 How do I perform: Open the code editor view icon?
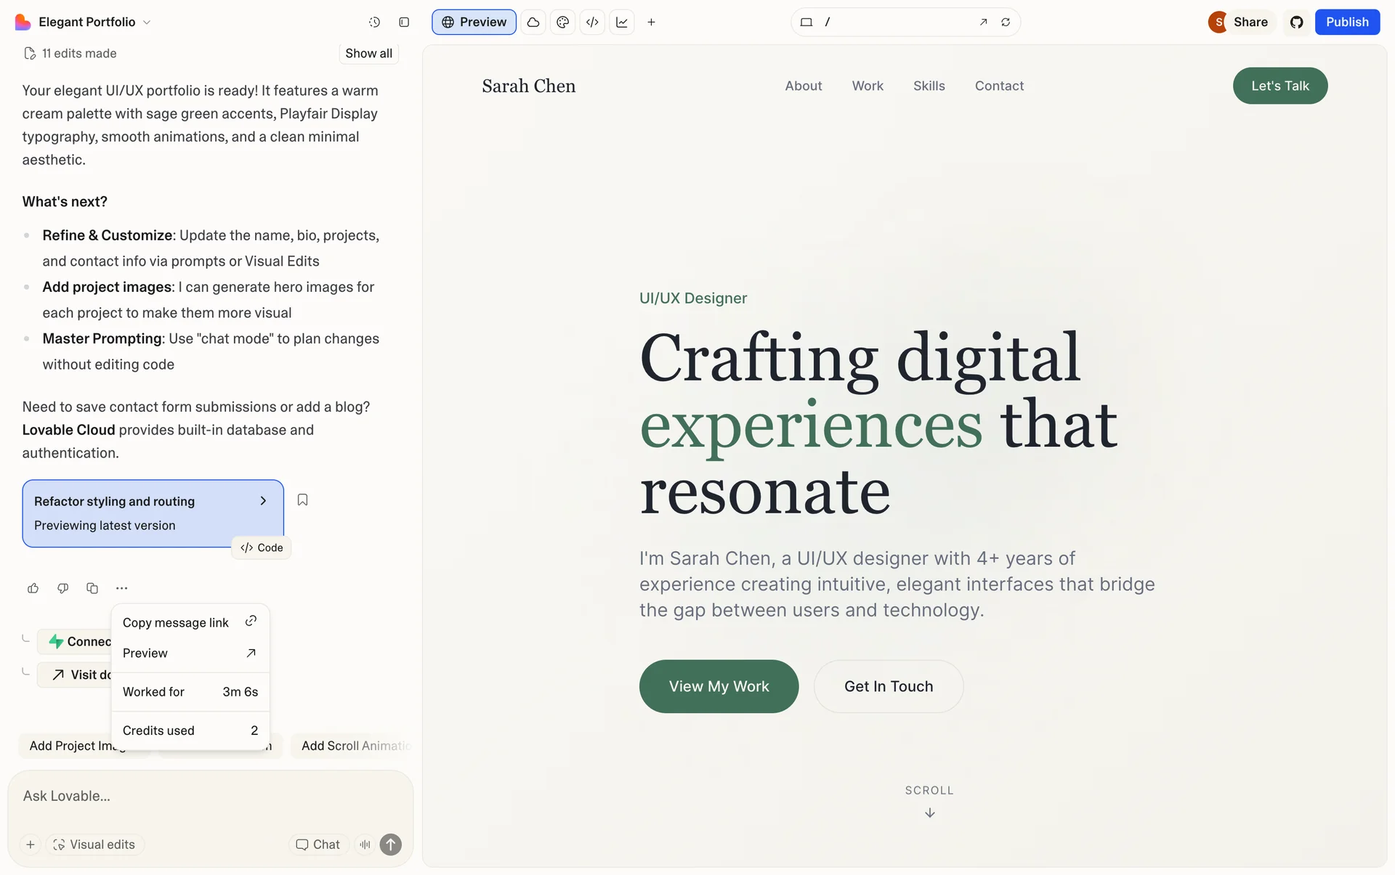click(592, 23)
